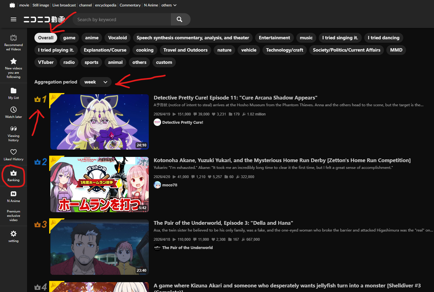434x292 pixels.
Task: Click The Pair of the Underworld channel avatar
Action: 157,247
